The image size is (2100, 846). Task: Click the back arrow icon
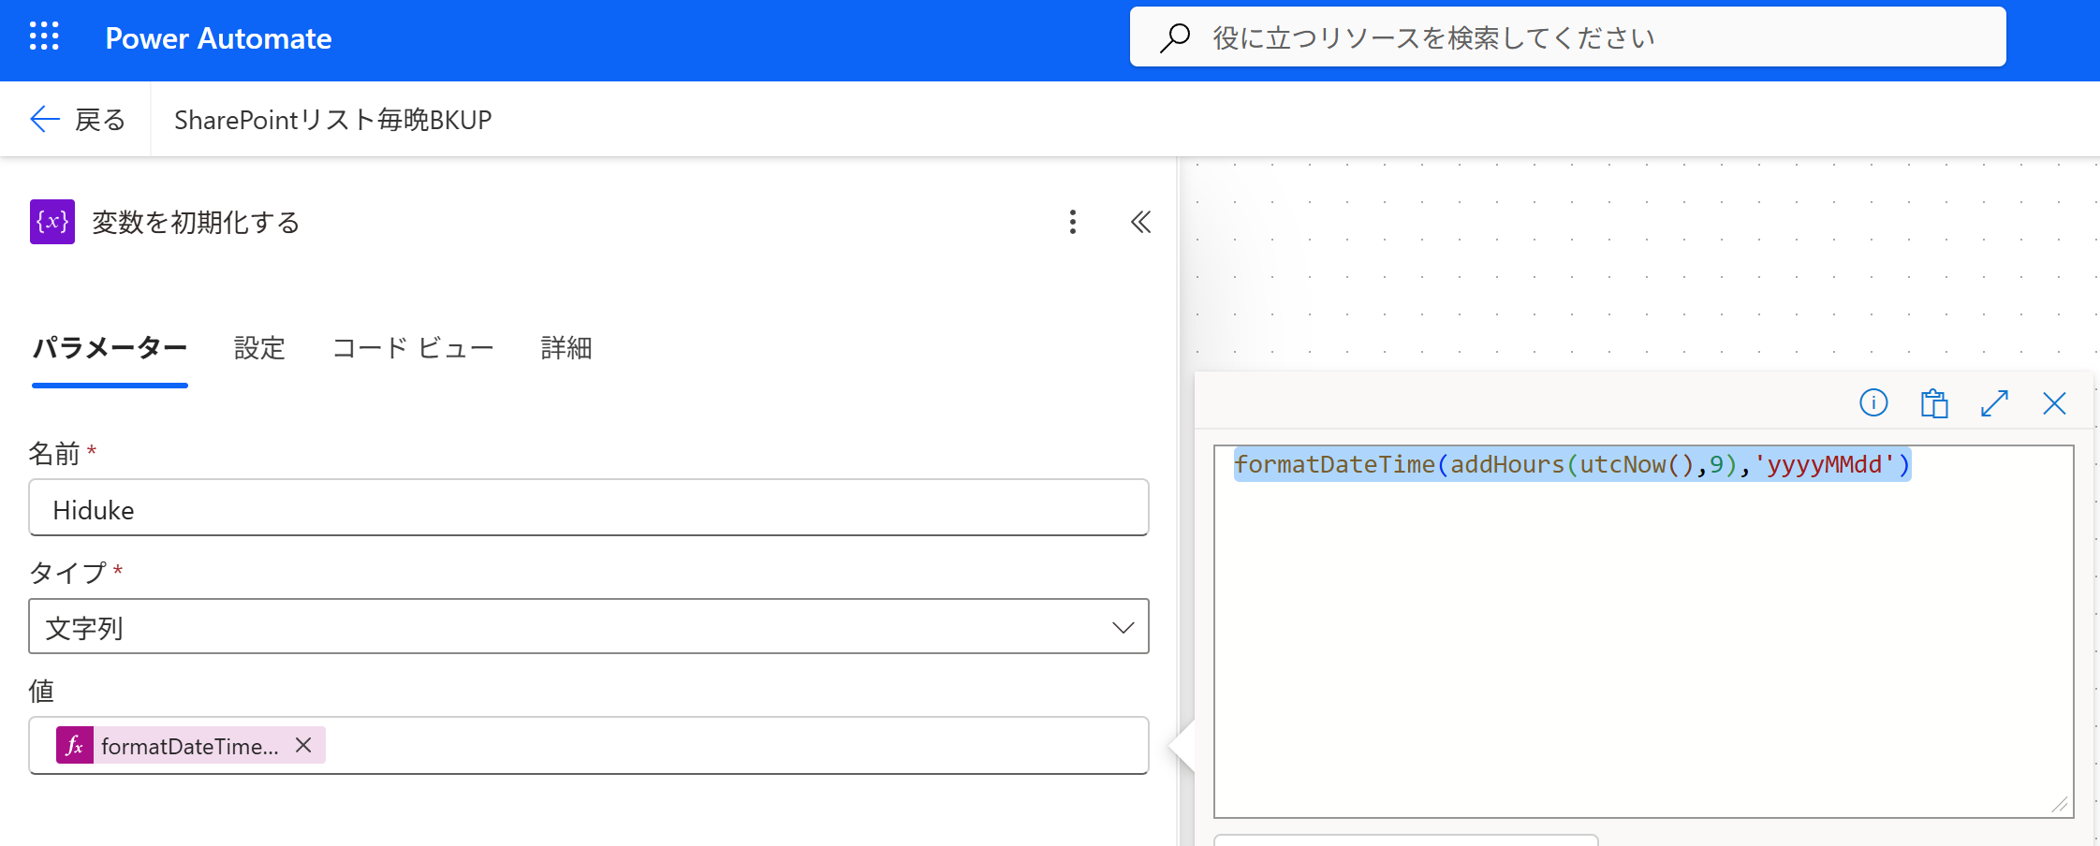[x=44, y=120]
